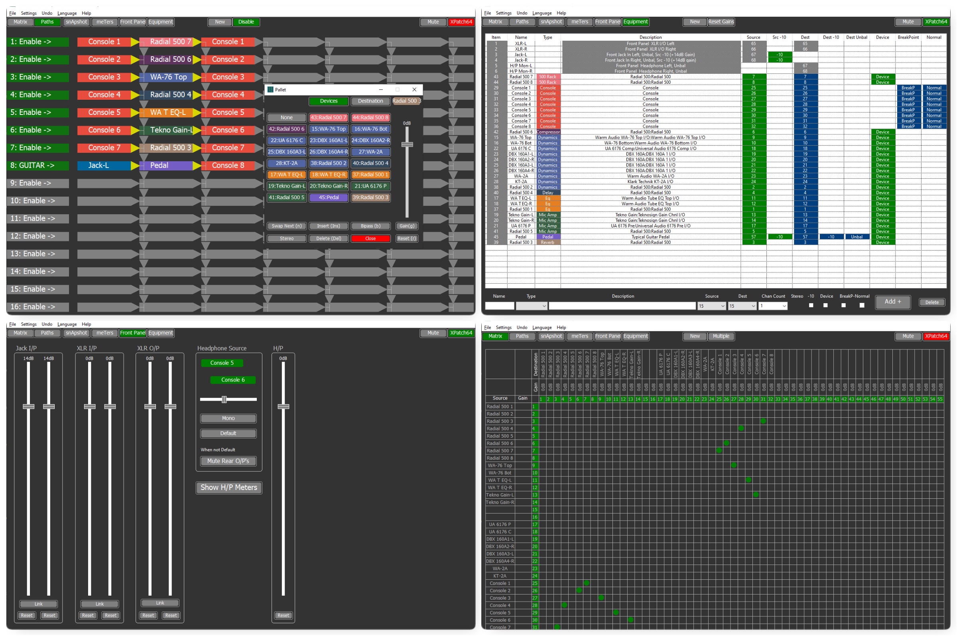Tick the -10 checkbox in Equipment form

coord(811,305)
